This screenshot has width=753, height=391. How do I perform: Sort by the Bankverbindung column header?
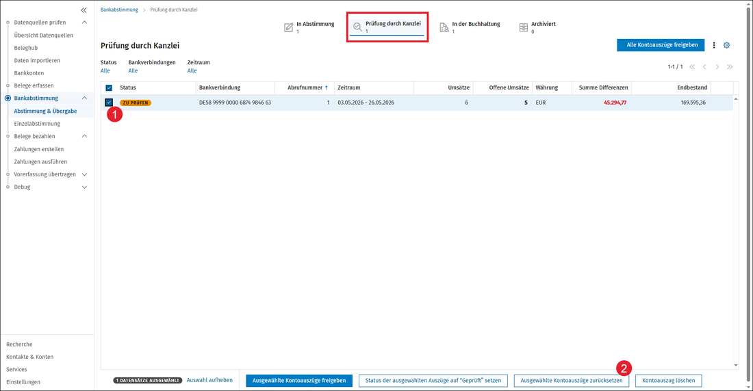point(220,87)
